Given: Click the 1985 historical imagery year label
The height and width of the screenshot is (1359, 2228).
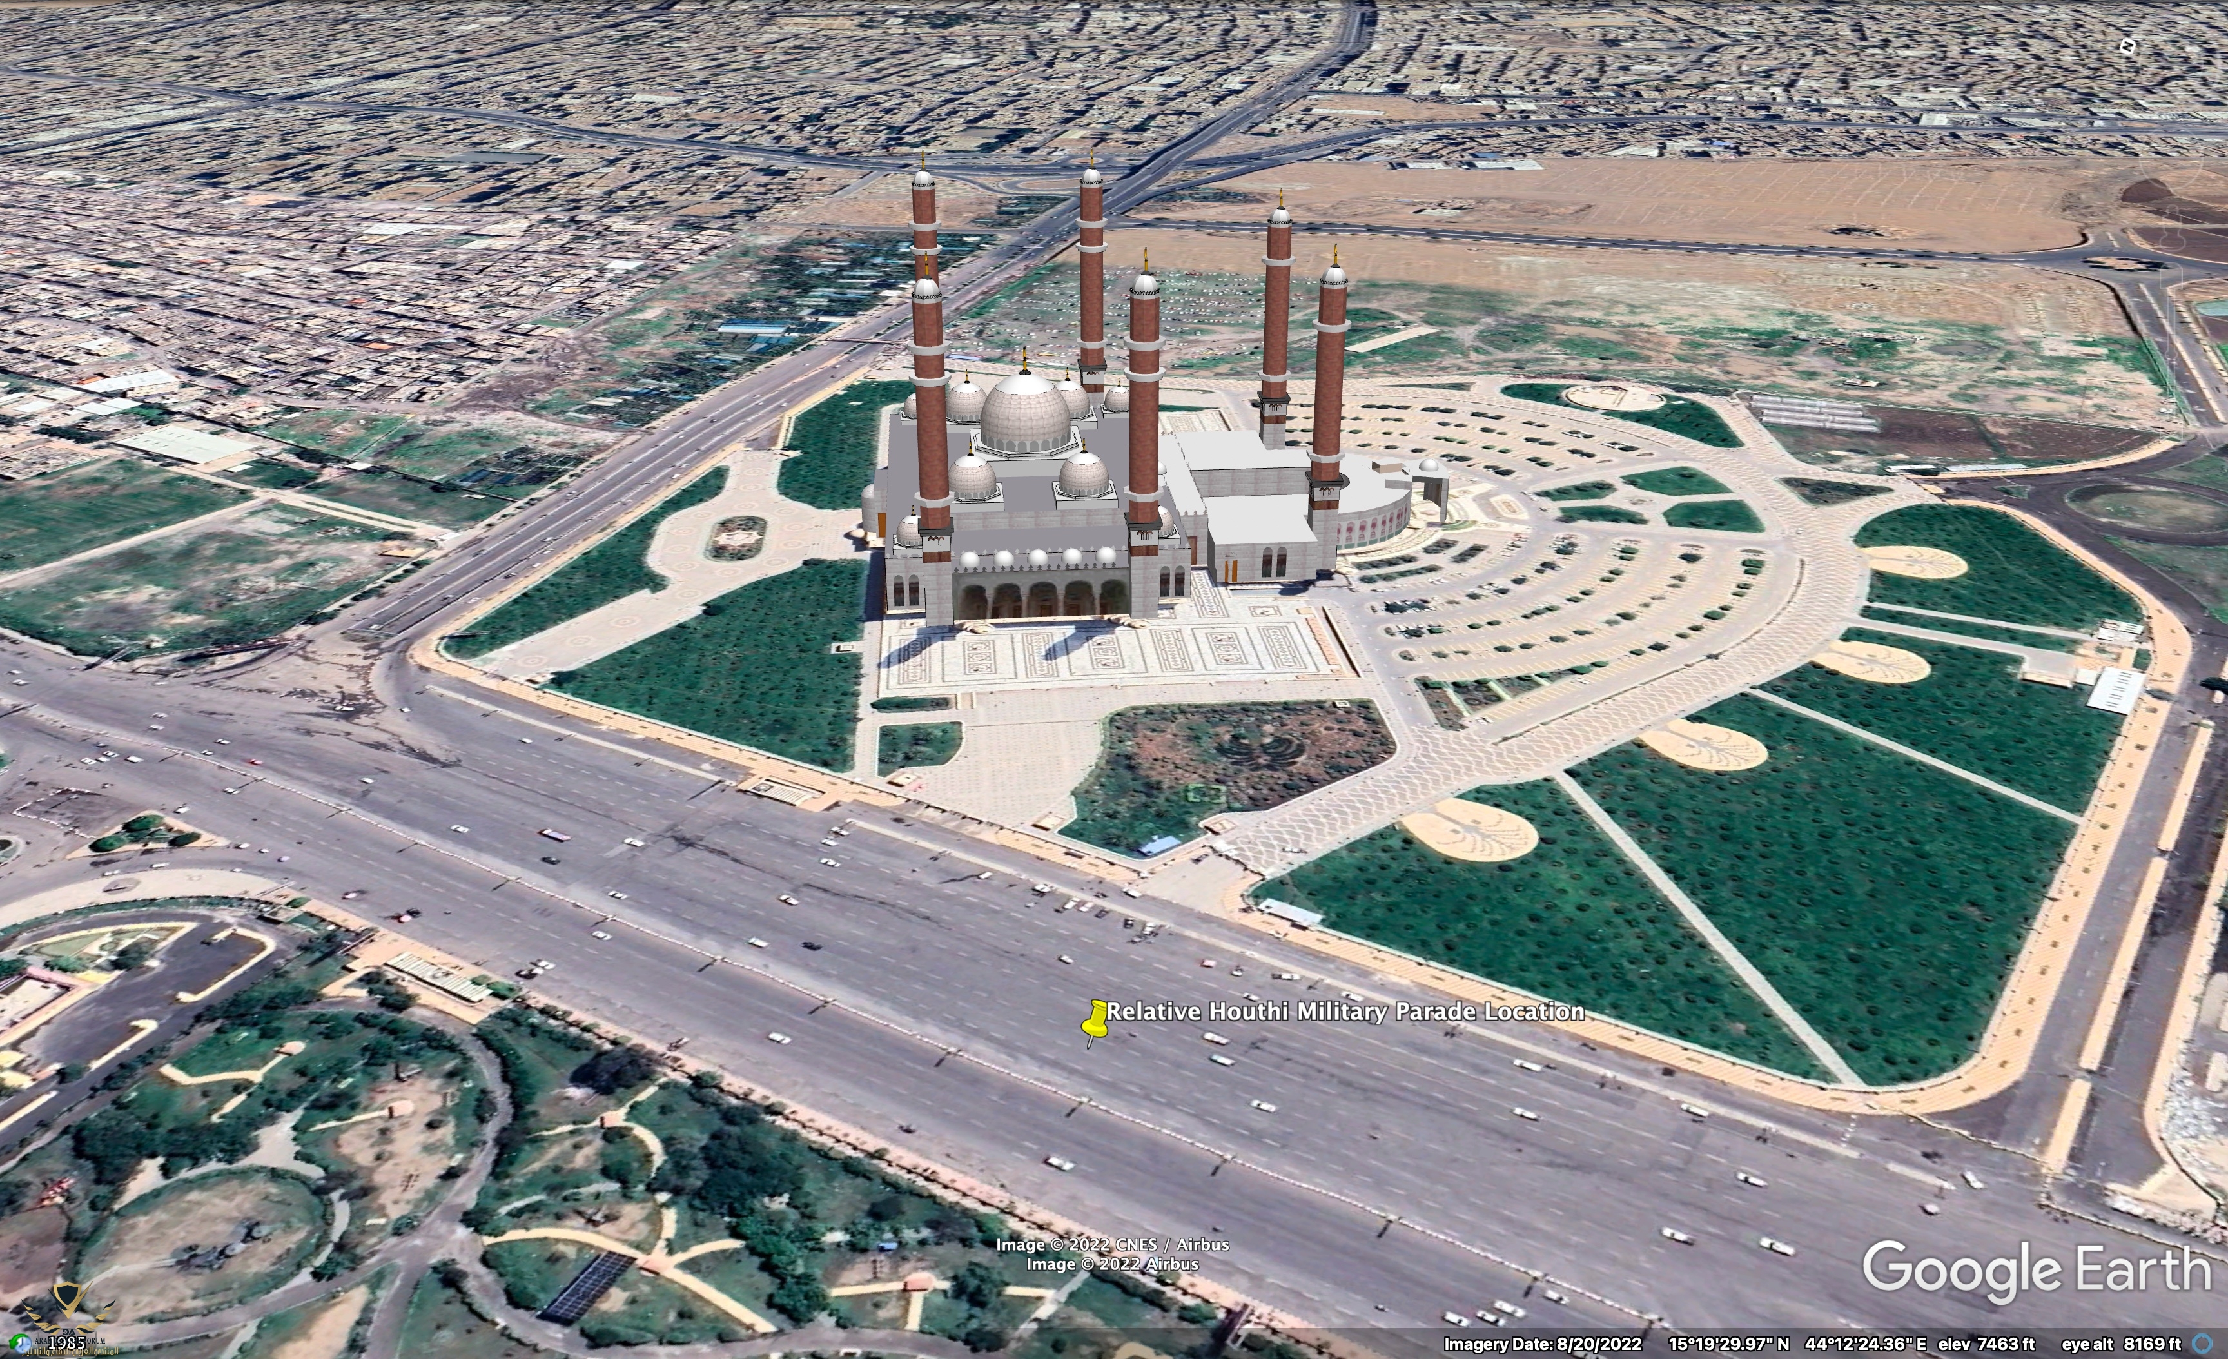Looking at the screenshot, I should pos(68,1344).
